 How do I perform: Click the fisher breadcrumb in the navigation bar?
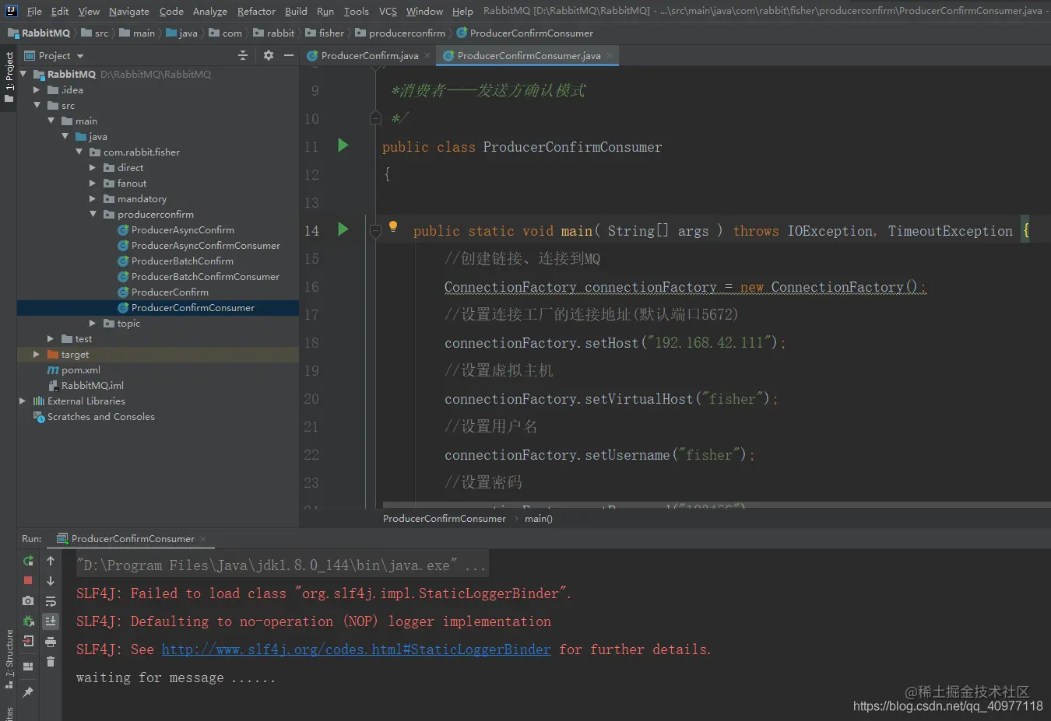[x=331, y=33]
